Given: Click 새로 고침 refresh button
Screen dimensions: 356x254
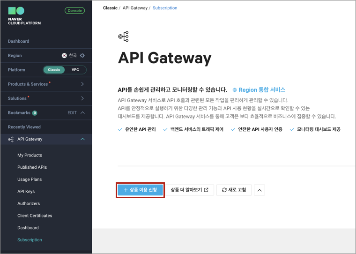Looking at the screenshot, I should [234, 190].
